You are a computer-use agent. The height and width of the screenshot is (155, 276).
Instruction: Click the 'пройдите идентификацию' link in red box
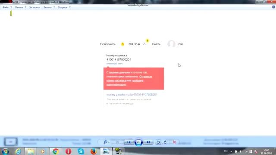[125, 83]
